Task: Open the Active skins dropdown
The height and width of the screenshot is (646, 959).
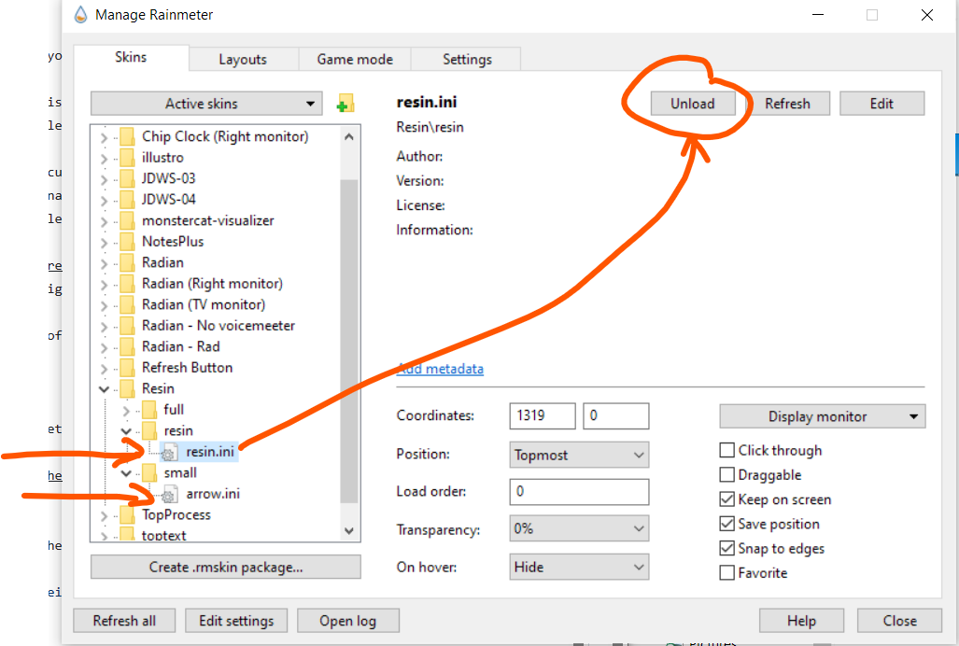Action: click(x=206, y=104)
